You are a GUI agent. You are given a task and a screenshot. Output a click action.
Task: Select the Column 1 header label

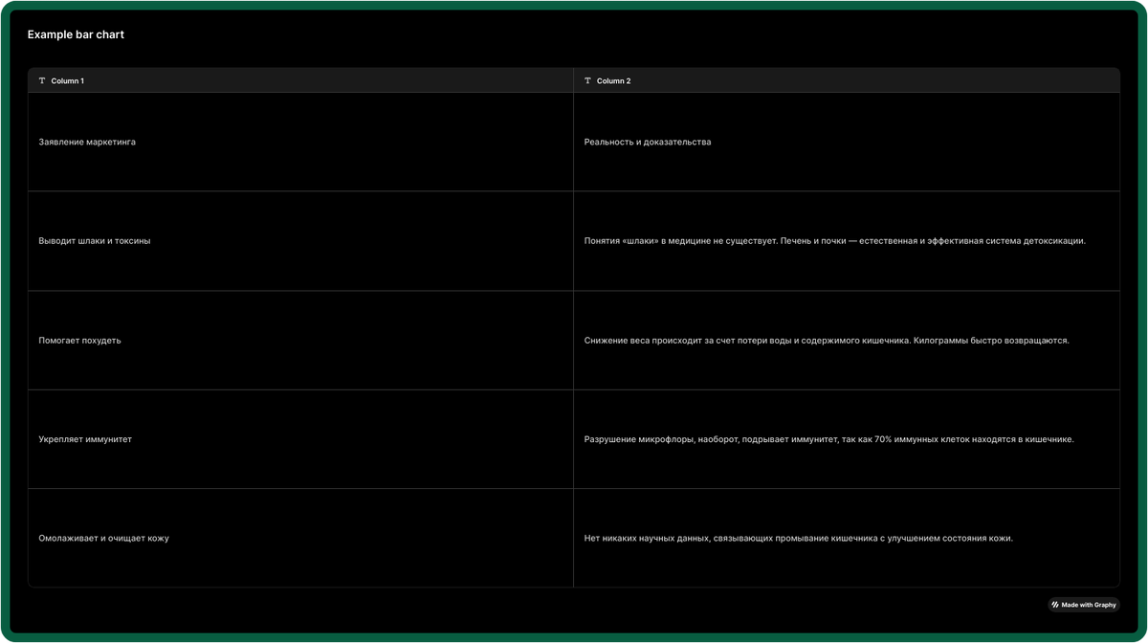point(67,81)
